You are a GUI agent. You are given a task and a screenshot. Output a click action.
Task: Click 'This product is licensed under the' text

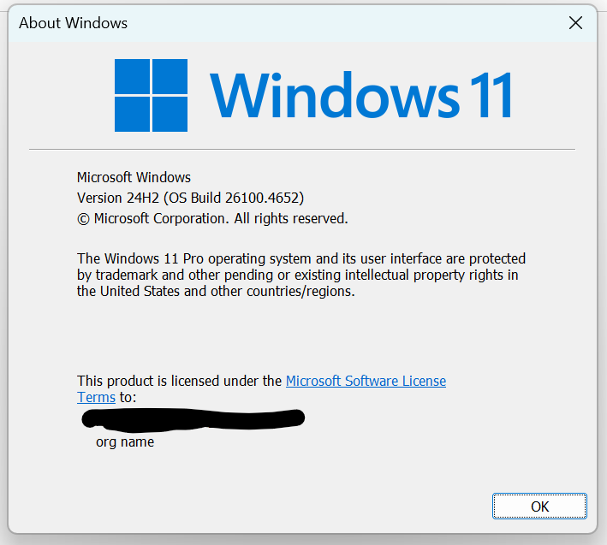click(179, 381)
